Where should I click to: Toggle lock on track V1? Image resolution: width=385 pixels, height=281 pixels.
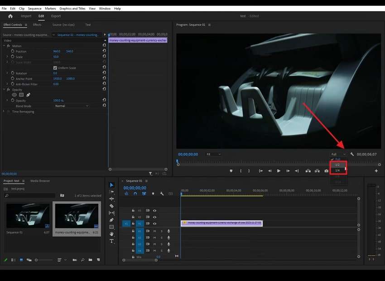[x=133, y=223]
